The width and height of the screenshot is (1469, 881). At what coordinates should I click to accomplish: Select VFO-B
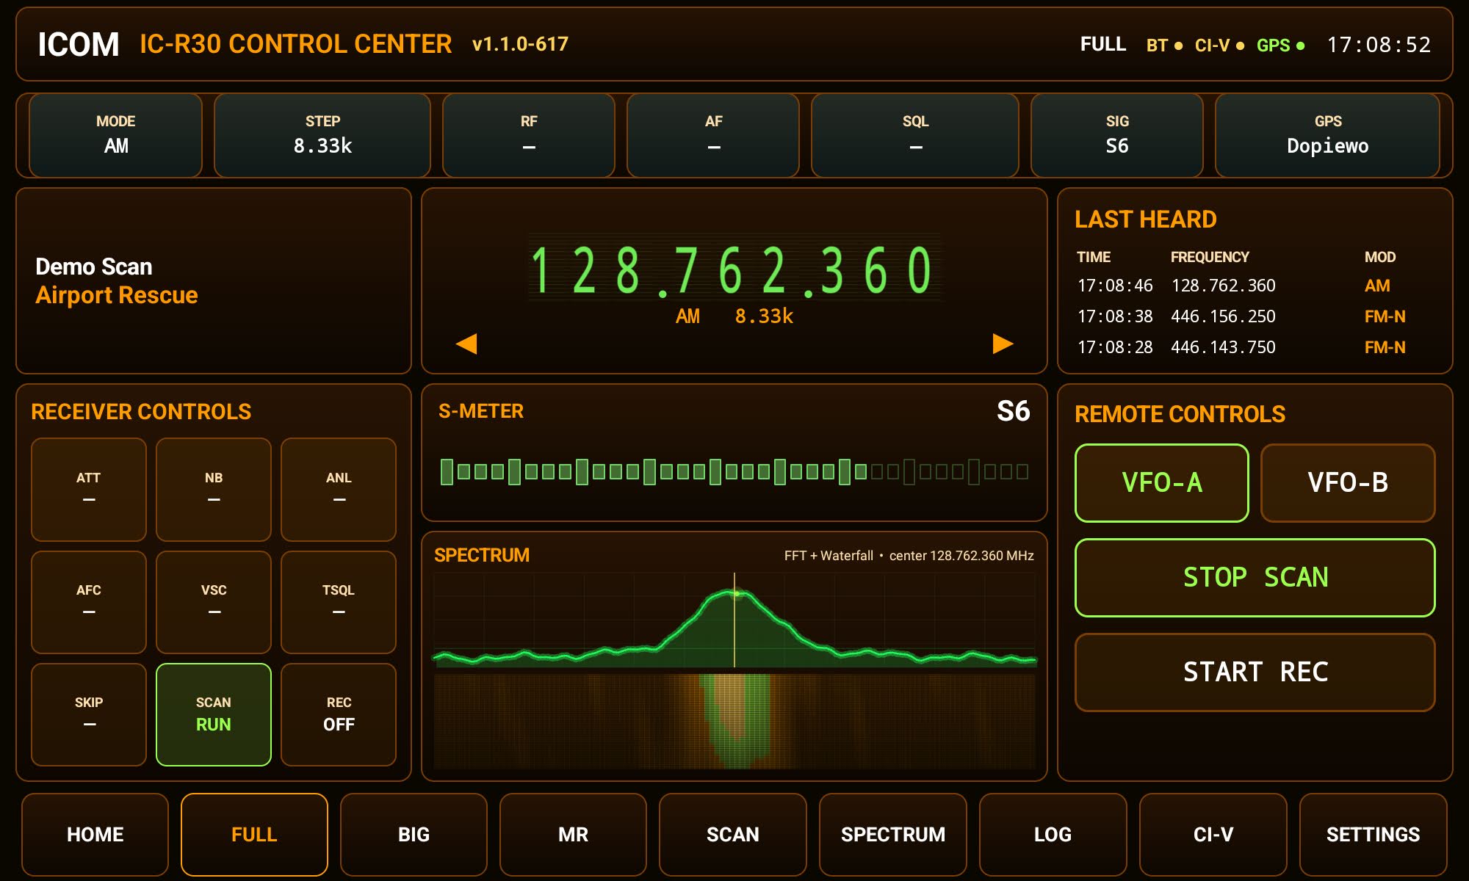1348,483
